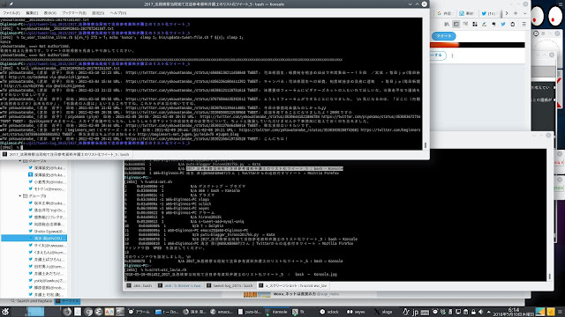Viewport: 565px width, 317px height.
Task: Switch to the a_スクリーンショット Konsole tab
Action: [292, 285]
